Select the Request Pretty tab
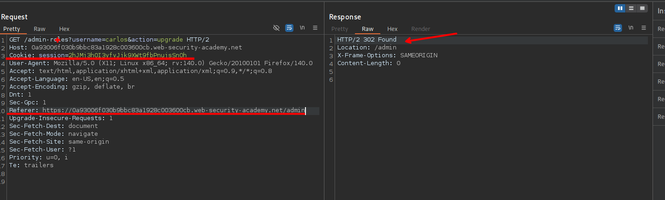Screen dimensions: 665x200 (x=12, y=29)
